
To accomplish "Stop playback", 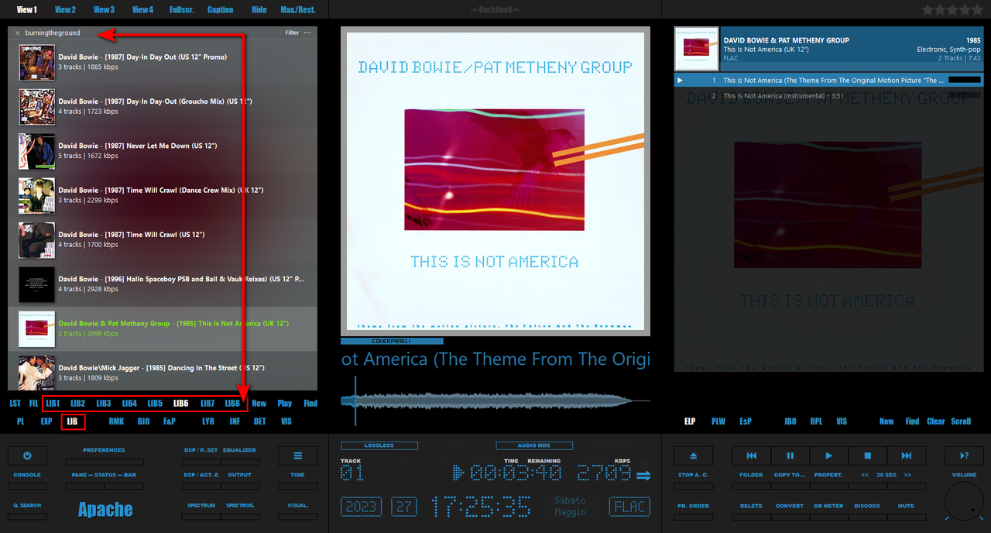I will point(868,456).
